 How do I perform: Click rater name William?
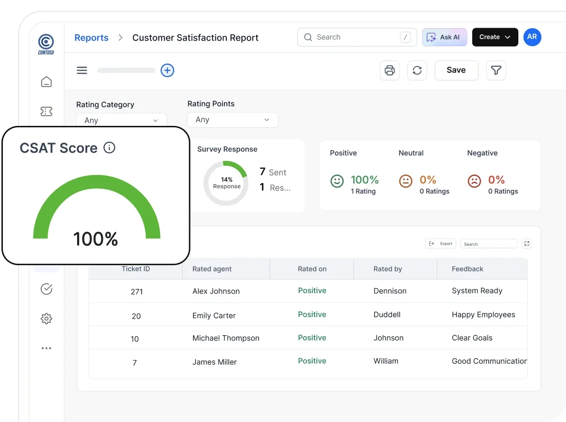[x=386, y=361]
